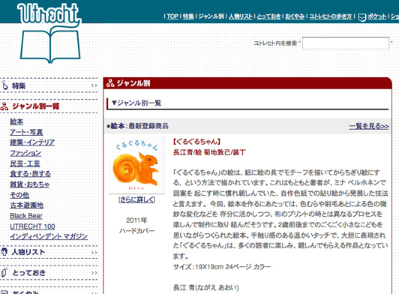Open the 絵本 genre link
Image resolution: width=399 pixels, height=294 pixels.
(x=16, y=121)
